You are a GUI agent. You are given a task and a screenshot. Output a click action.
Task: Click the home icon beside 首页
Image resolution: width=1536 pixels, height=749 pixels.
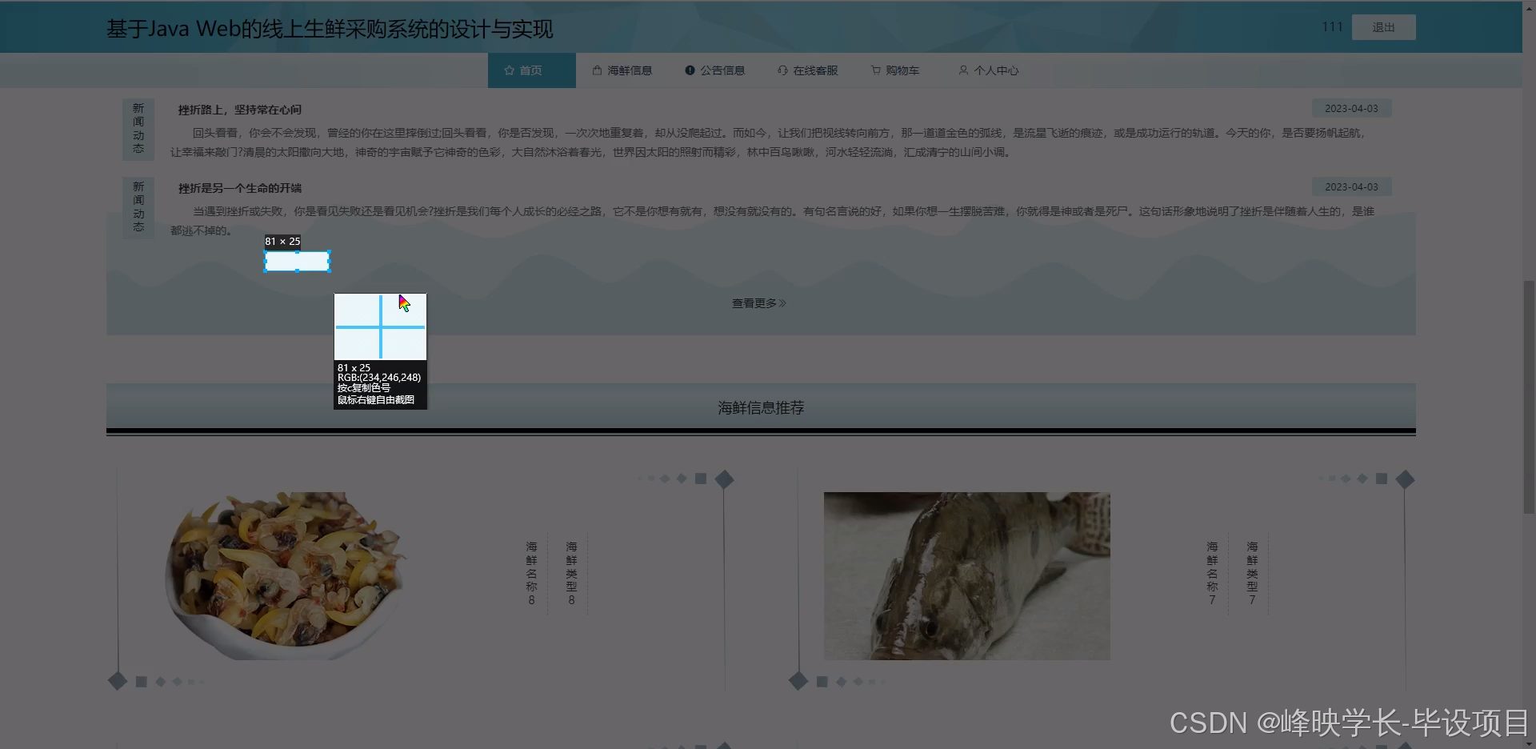[510, 70]
